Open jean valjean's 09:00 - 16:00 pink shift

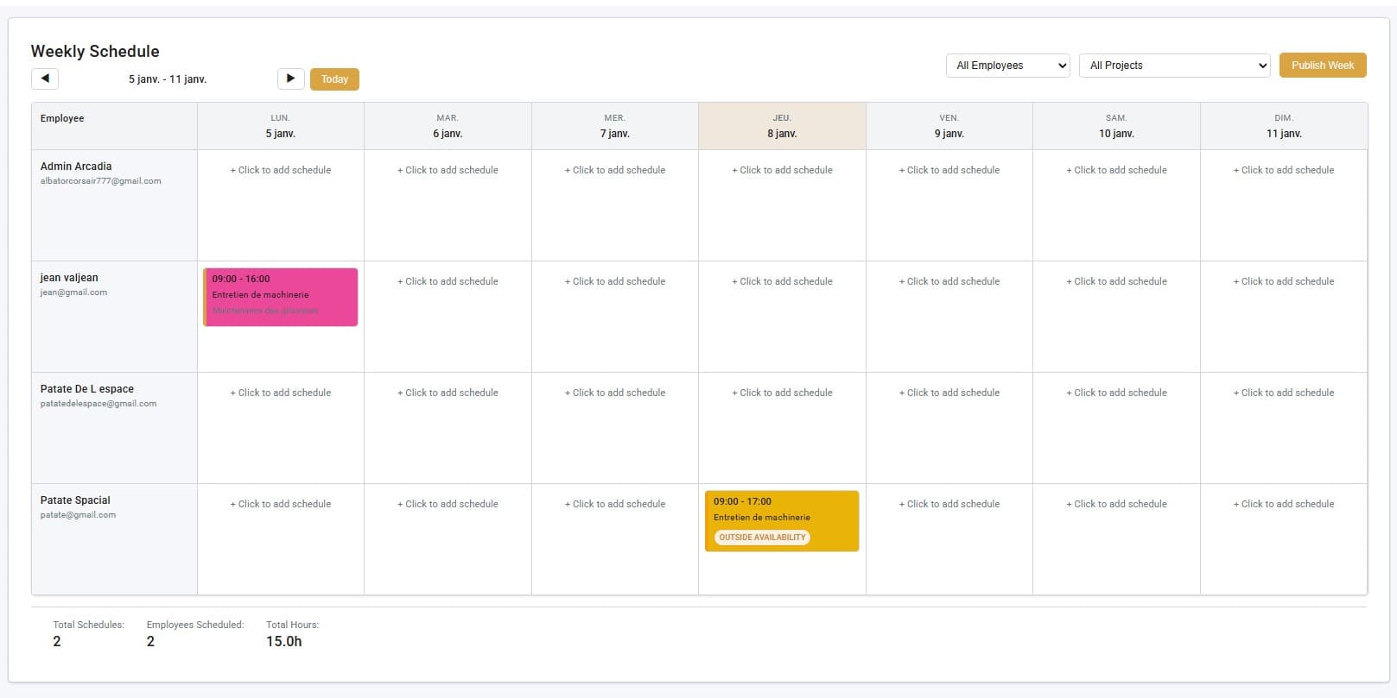pos(281,297)
